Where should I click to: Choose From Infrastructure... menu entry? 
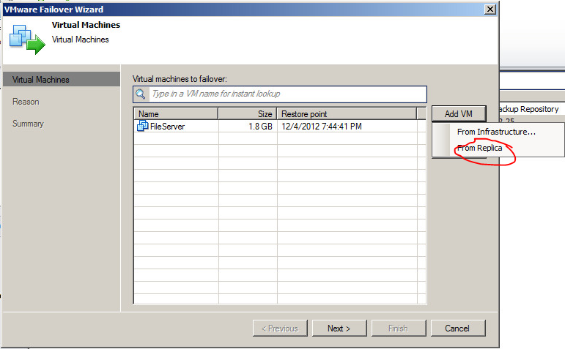coord(496,132)
